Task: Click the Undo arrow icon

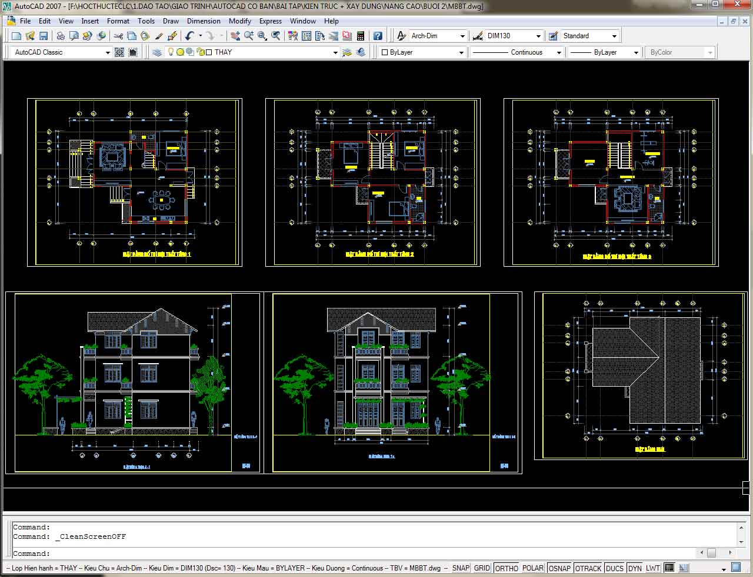Action: 189,36
